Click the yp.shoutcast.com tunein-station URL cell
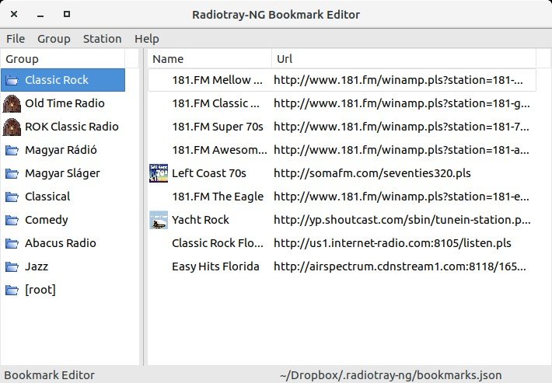 click(402, 220)
